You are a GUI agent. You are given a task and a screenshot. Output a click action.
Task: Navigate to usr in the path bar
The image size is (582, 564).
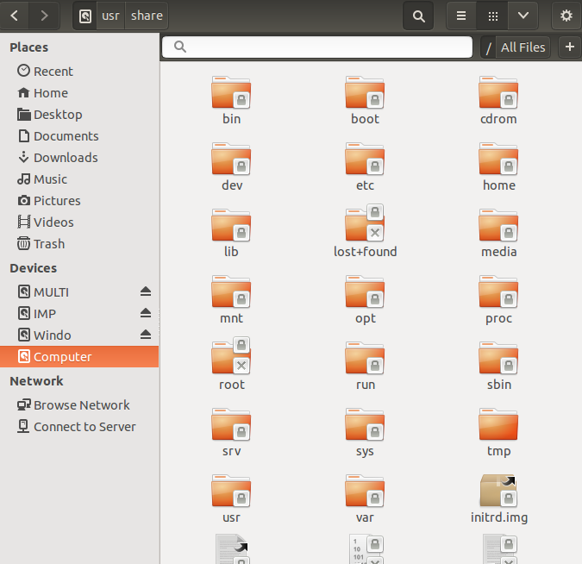coord(110,16)
